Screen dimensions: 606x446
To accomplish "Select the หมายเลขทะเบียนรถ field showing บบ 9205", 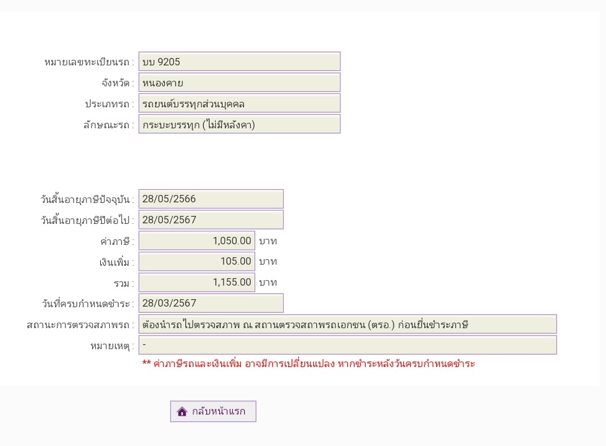I will coord(240,62).
